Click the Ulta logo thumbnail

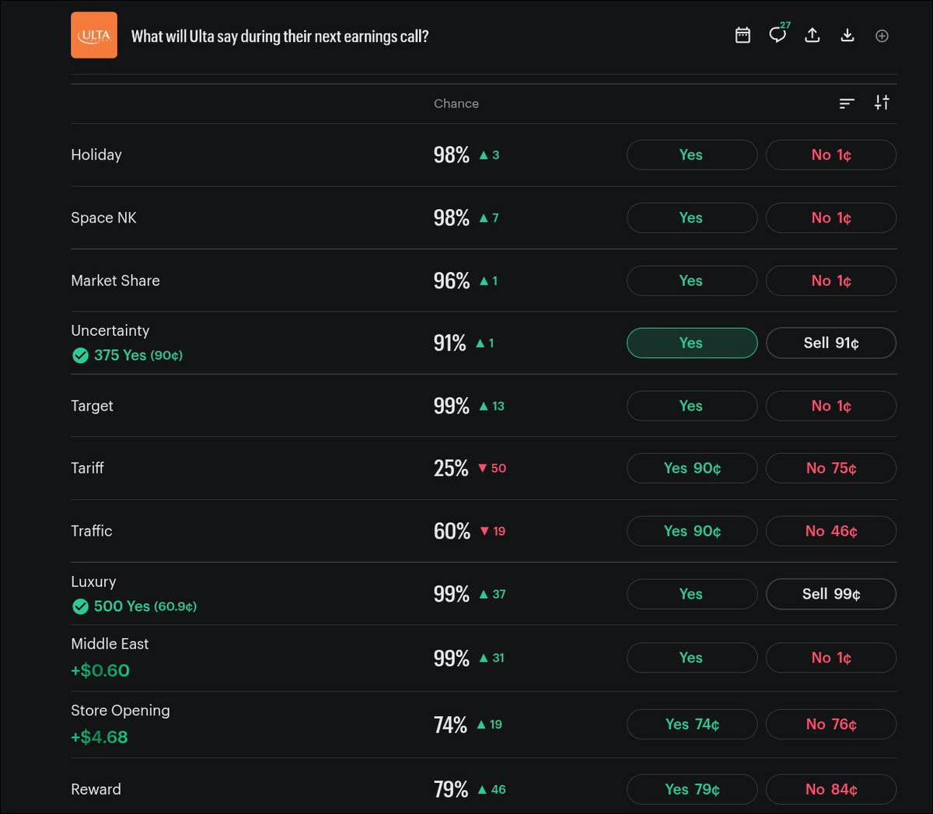pyautogui.click(x=94, y=35)
